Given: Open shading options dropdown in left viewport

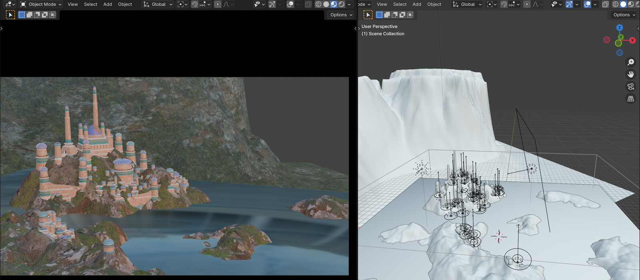Looking at the screenshot, I should tap(349, 4).
